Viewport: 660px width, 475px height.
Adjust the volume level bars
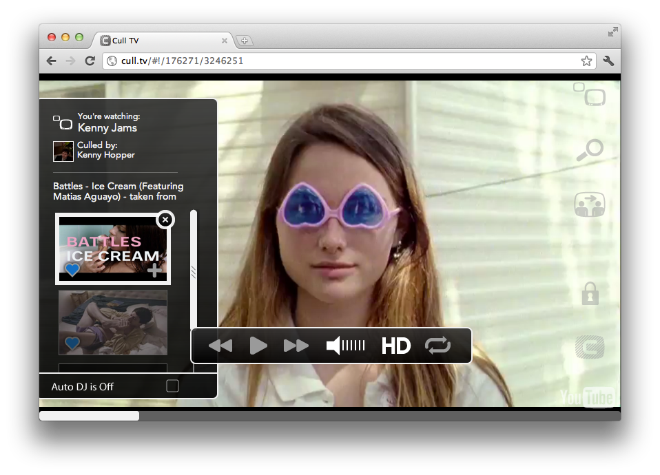(x=353, y=346)
